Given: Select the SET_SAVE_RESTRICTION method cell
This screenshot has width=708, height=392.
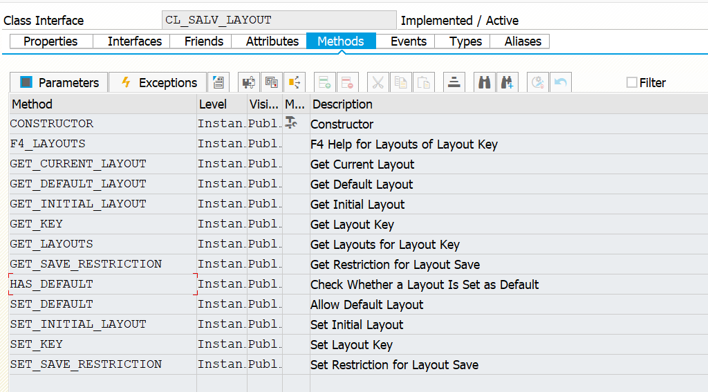Looking at the screenshot, I should click(x=103, y=364).
